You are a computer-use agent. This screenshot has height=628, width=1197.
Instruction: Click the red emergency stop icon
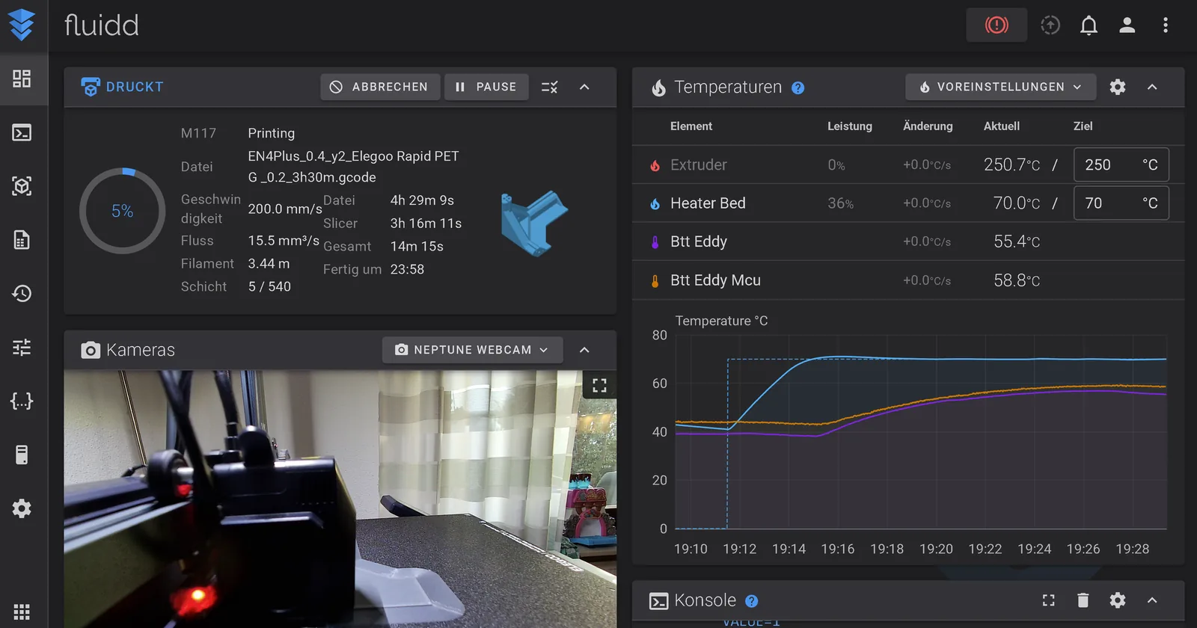point(997,25)
